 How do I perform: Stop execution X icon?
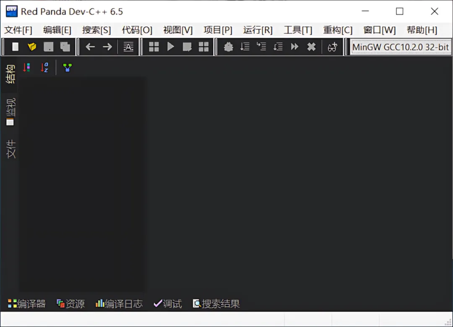tap(311, 47)
